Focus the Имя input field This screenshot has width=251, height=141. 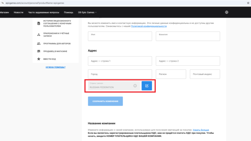120,36
